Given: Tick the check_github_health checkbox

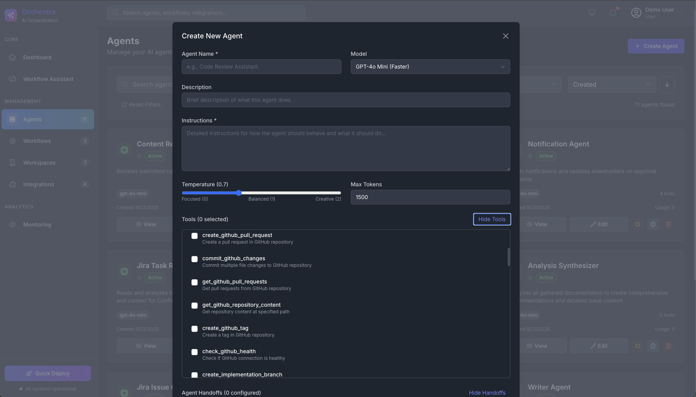Looking at the screenshot, I should click(x=195, y=352).
